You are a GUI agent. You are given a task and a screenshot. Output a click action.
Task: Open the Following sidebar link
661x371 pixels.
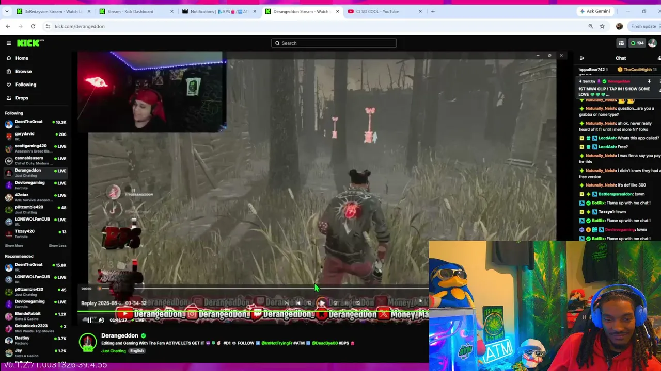point(25,85)
